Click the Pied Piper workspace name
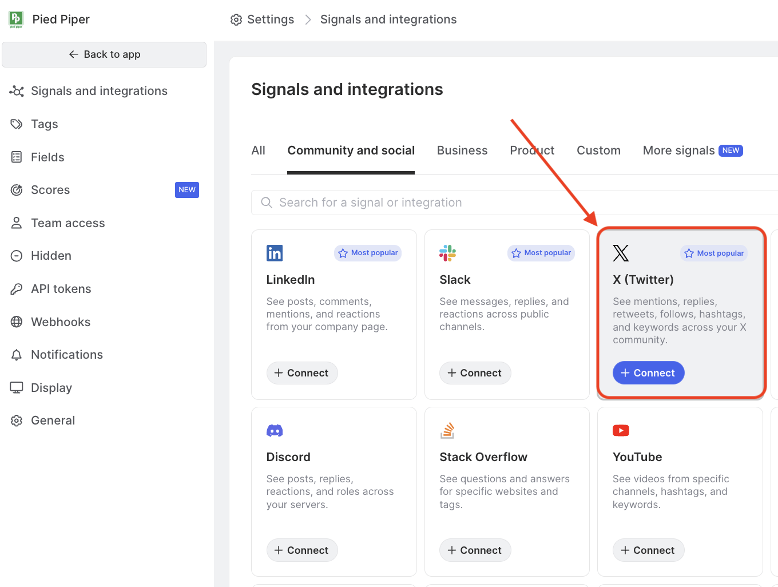The width and height of the screenshot is (778, 587). click(x=61, y=19)
